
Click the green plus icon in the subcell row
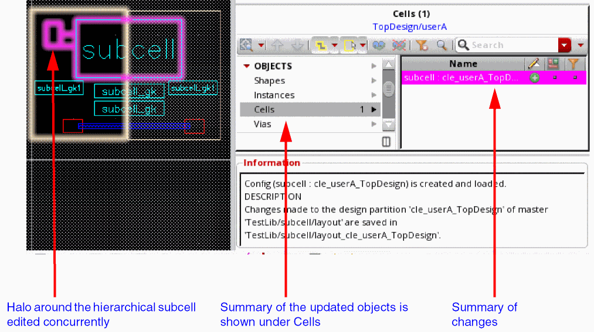[535, 78]
